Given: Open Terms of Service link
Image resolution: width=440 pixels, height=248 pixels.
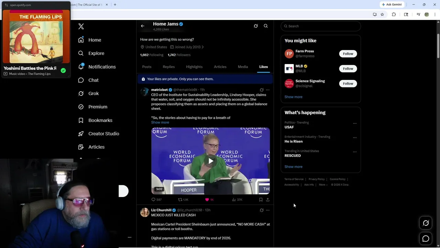Looking at the screenshot, I should [x=294, y=179].
